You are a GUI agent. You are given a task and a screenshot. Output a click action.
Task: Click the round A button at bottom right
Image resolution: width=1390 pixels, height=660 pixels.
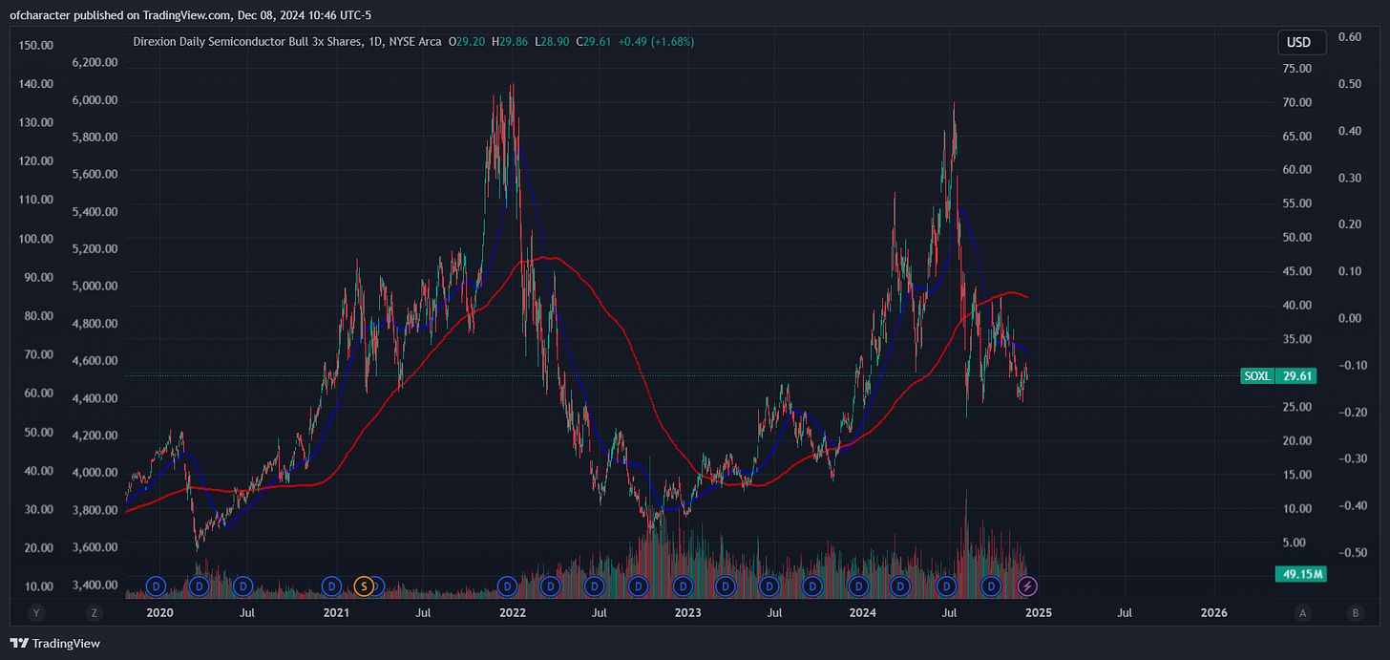click(x=1302, y=612)
